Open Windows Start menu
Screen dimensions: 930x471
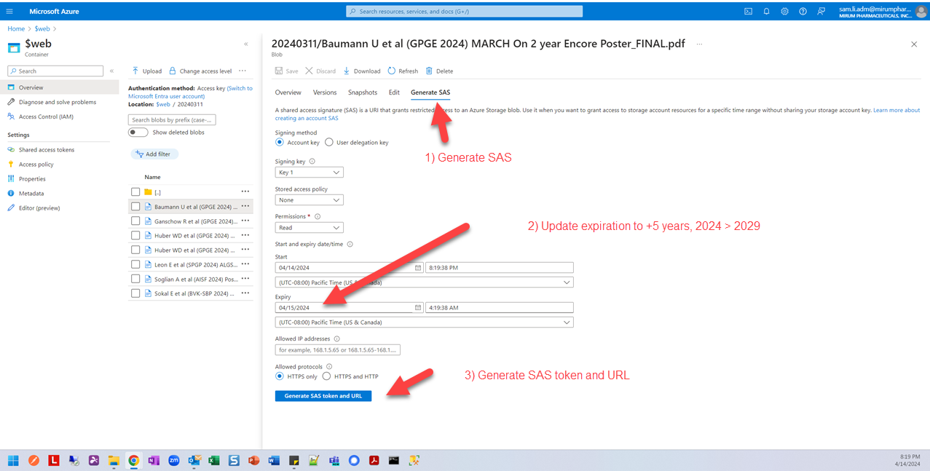13,460
